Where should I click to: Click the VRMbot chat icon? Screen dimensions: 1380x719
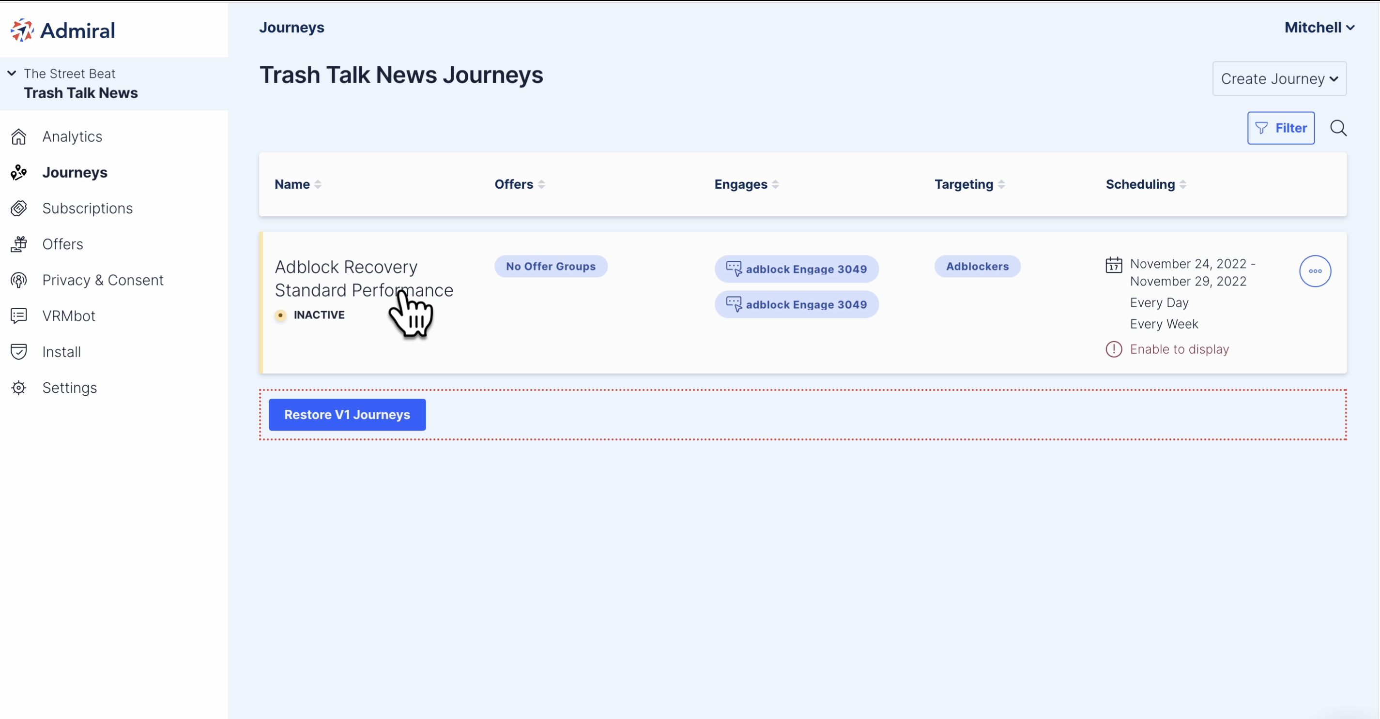[19, 316]
